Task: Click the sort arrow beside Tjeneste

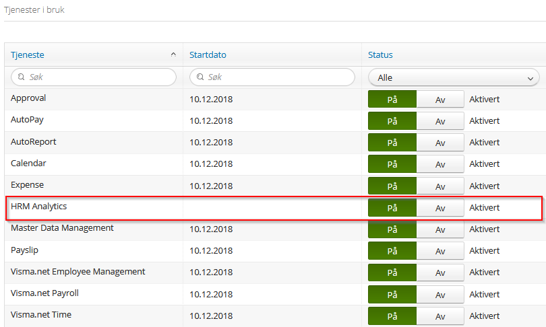Action: [x=173, y=54]
